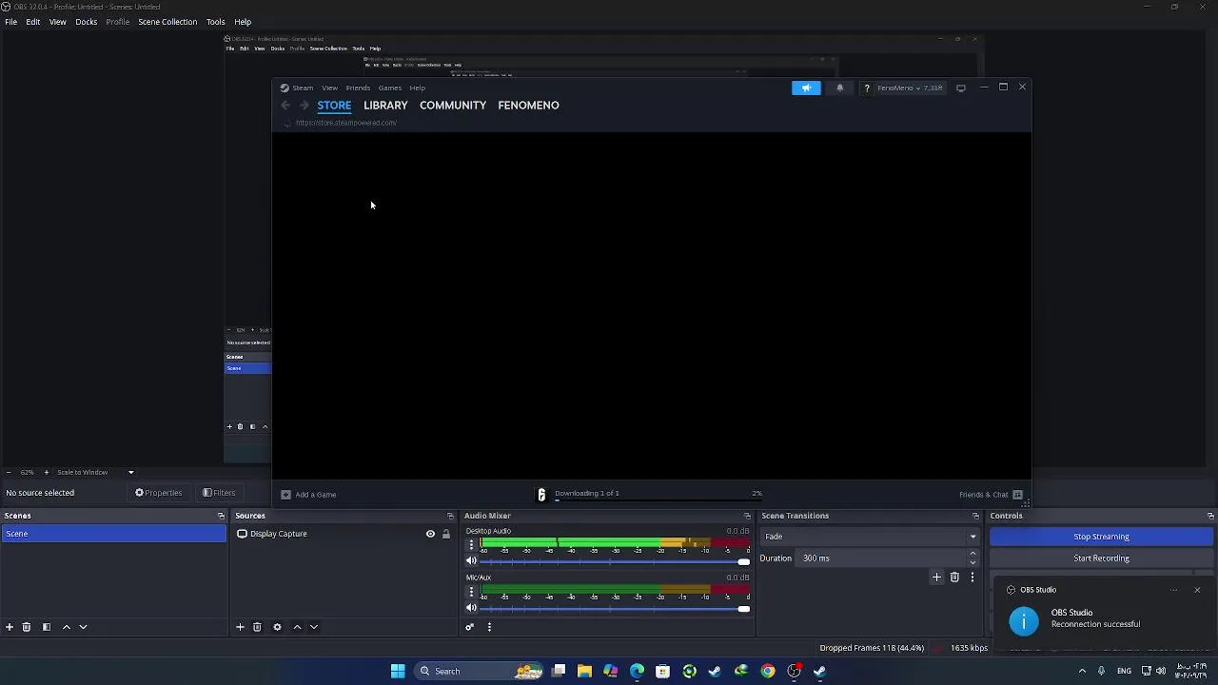Open source Filters button
Image resolution: width=1218 pixels, height=685 pixels.
(x=219, y=493)
